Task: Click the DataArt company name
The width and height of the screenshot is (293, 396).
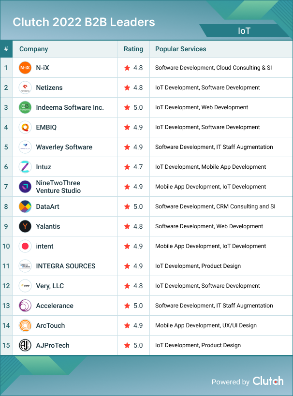Action: click(x=47, y=206)
